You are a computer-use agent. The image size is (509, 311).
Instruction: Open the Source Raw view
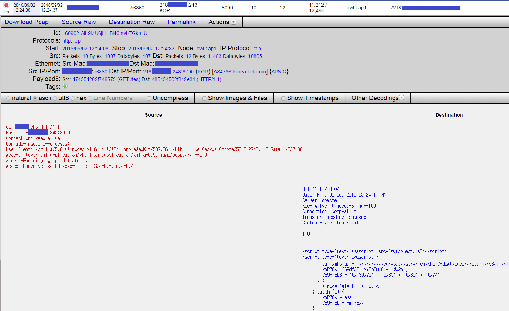[79, 22]
